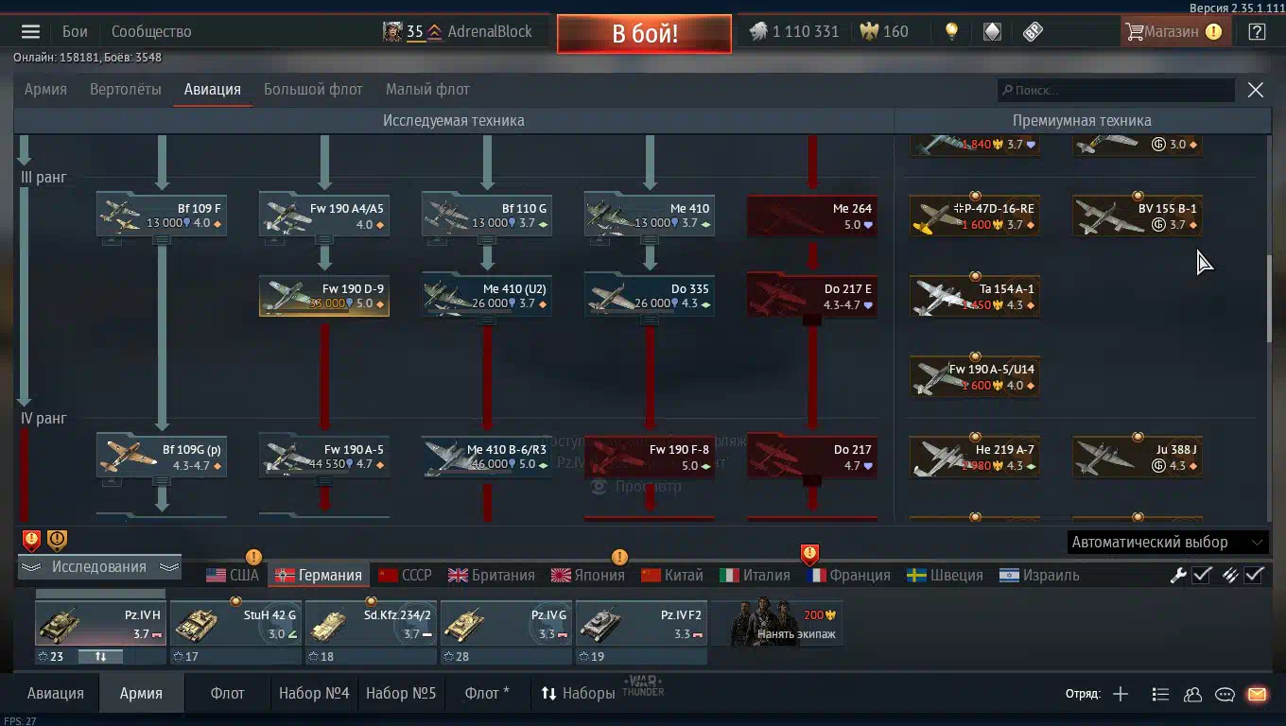Select the Sd.Kfz.234/2 crew slot

pyautogui.click(x=372, y=624)
